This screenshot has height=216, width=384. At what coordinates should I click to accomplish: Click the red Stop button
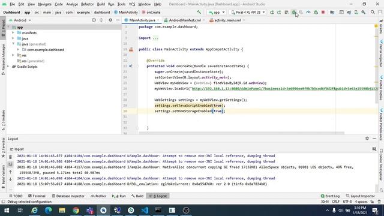[323, 12]
